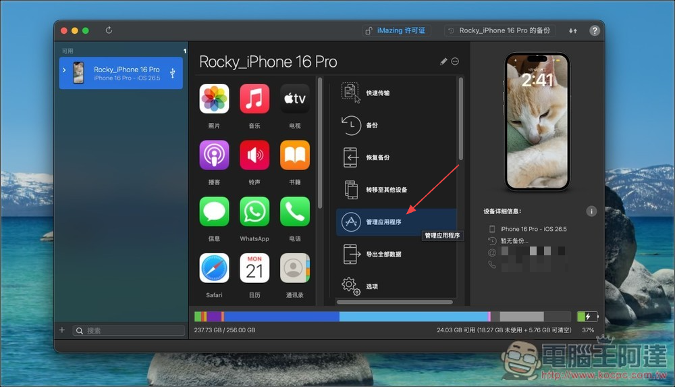The image size is (675, 387).
Task: Select Export All Data (导出全部数据) action
Action: [396, 254]
